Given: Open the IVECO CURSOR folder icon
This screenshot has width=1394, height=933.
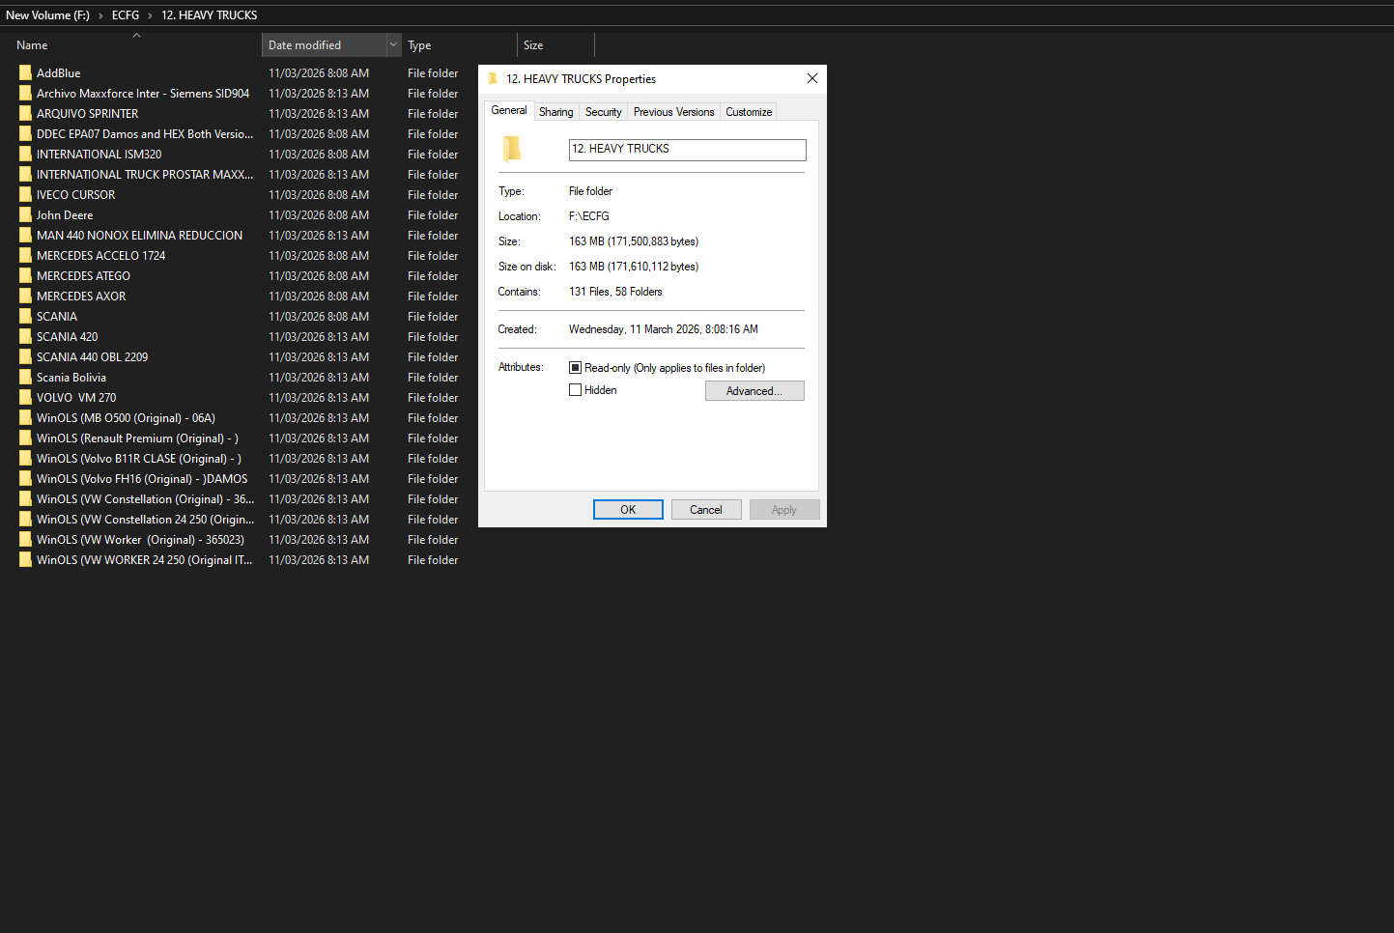Looking at the screenshot, I should (24, 194).
